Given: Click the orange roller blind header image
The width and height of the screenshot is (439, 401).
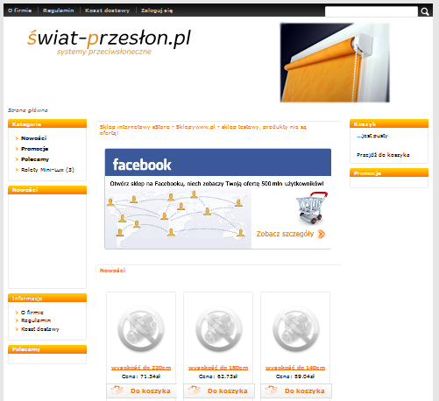Looking at the screenshot, I should click(x=335, y=63).
